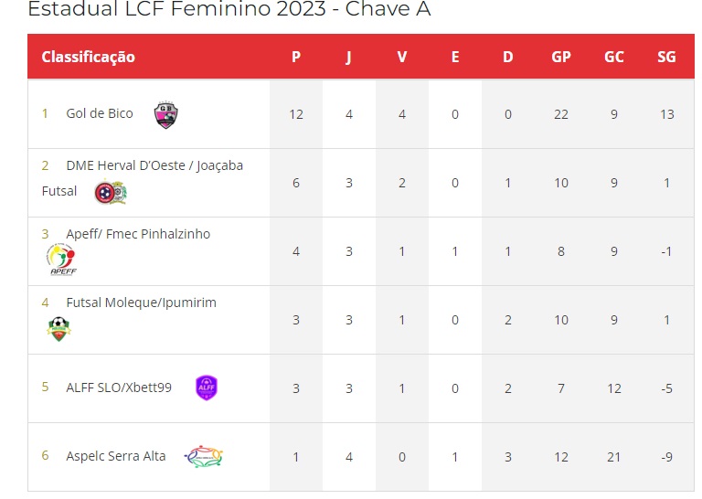Click the Classificação column header

(x=88, y=57)
